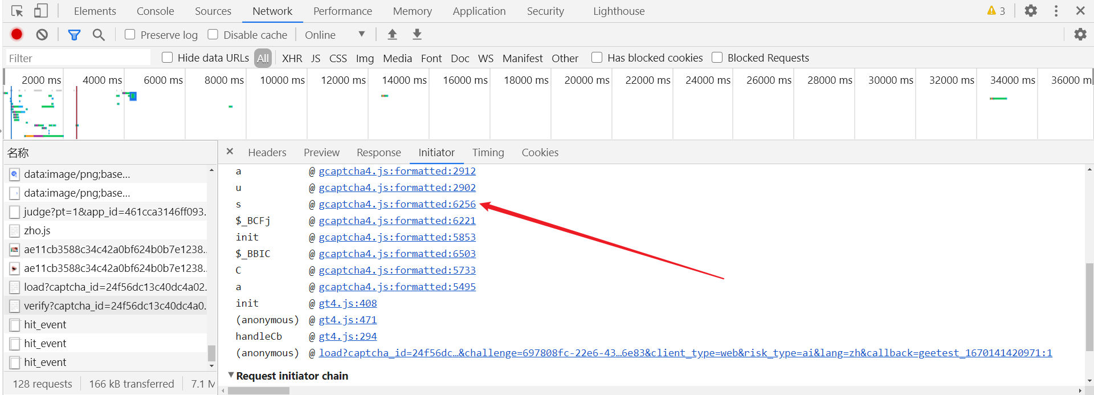
Task: Toggle the device toolbar icon
Action: tap(40, 11)
